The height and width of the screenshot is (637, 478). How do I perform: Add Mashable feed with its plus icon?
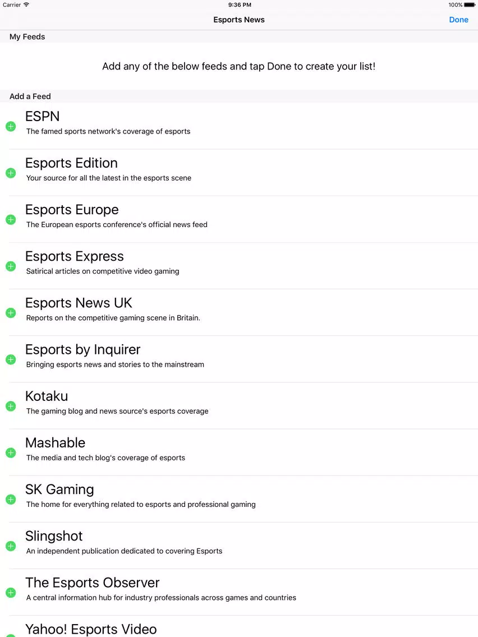tap(11, 453)
